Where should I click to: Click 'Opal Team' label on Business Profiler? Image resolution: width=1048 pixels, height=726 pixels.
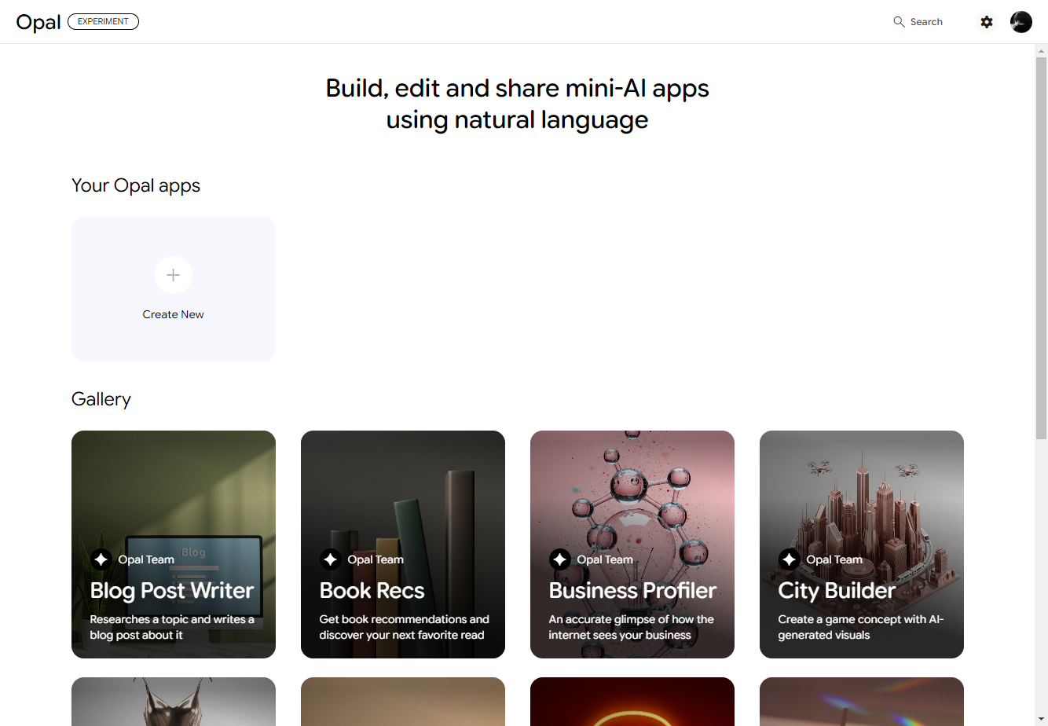tap(605, 559)
